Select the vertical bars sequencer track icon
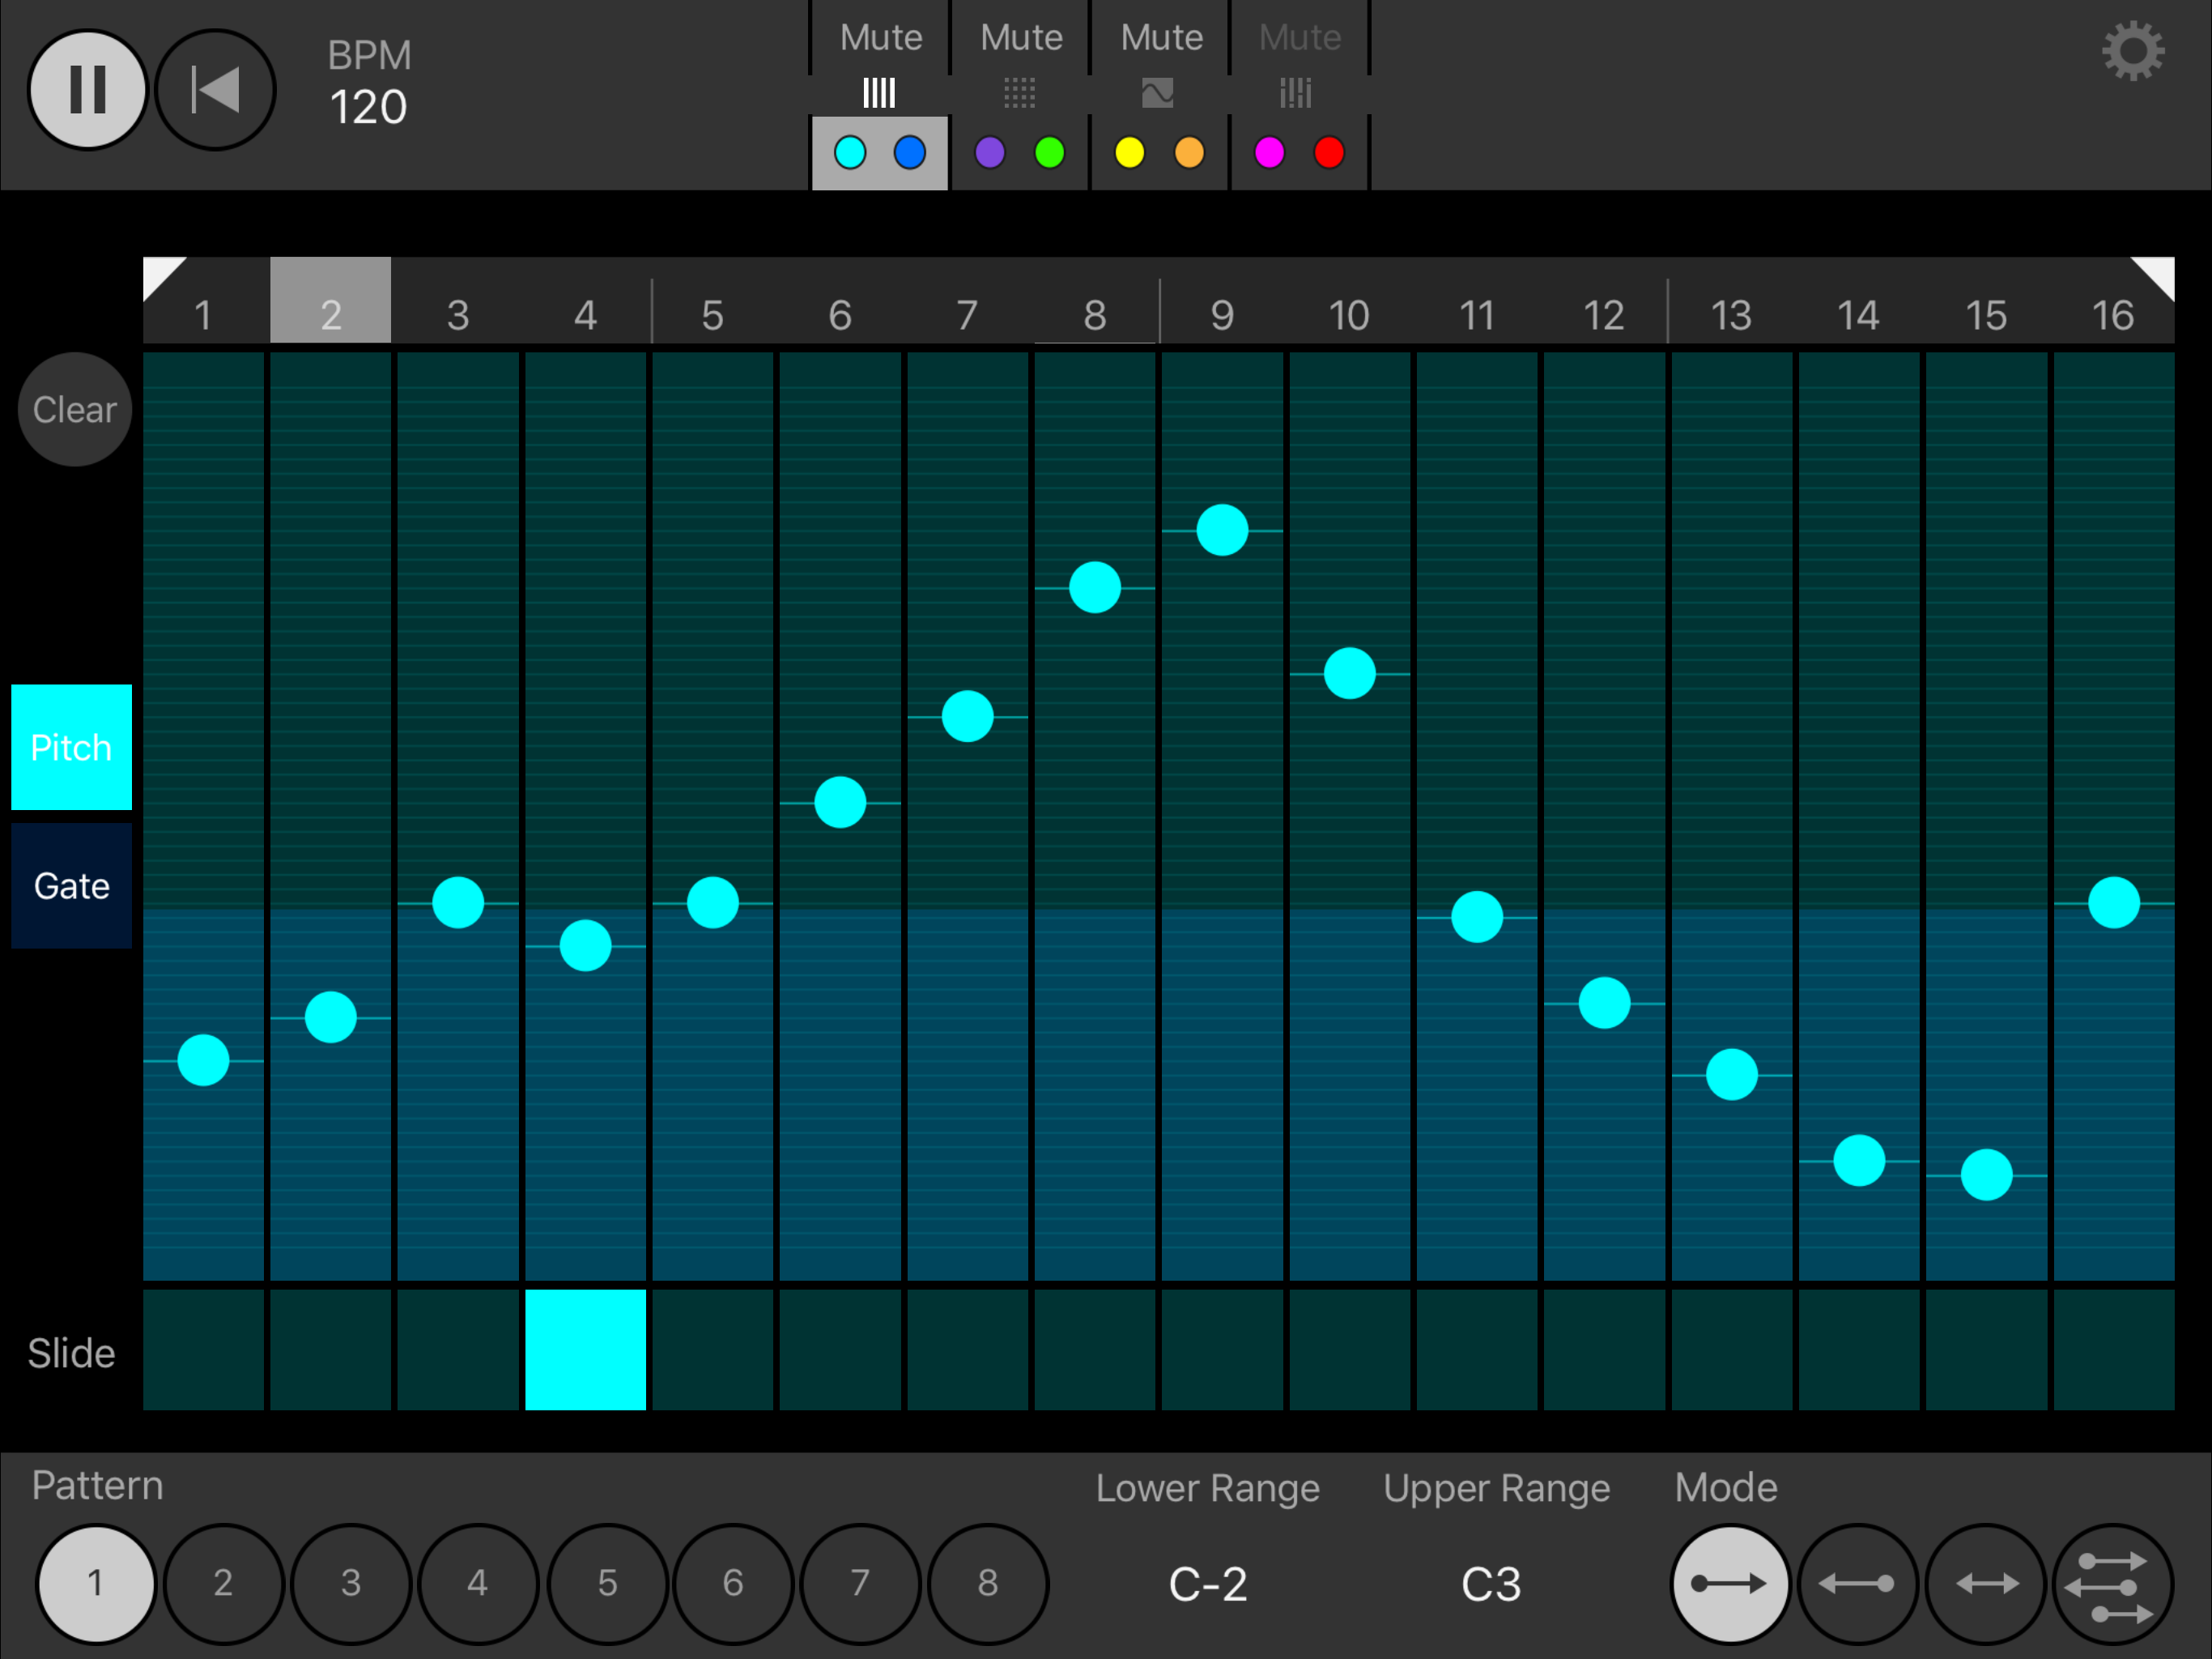This screenshot has height=1659, width=2212. tap(879, 94)
